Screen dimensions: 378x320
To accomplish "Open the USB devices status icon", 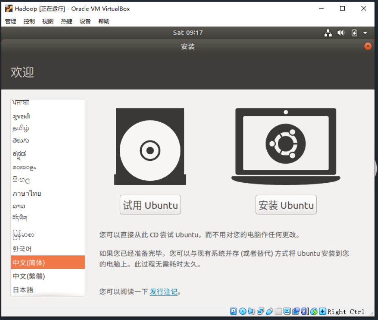I will tap(270, 311).
